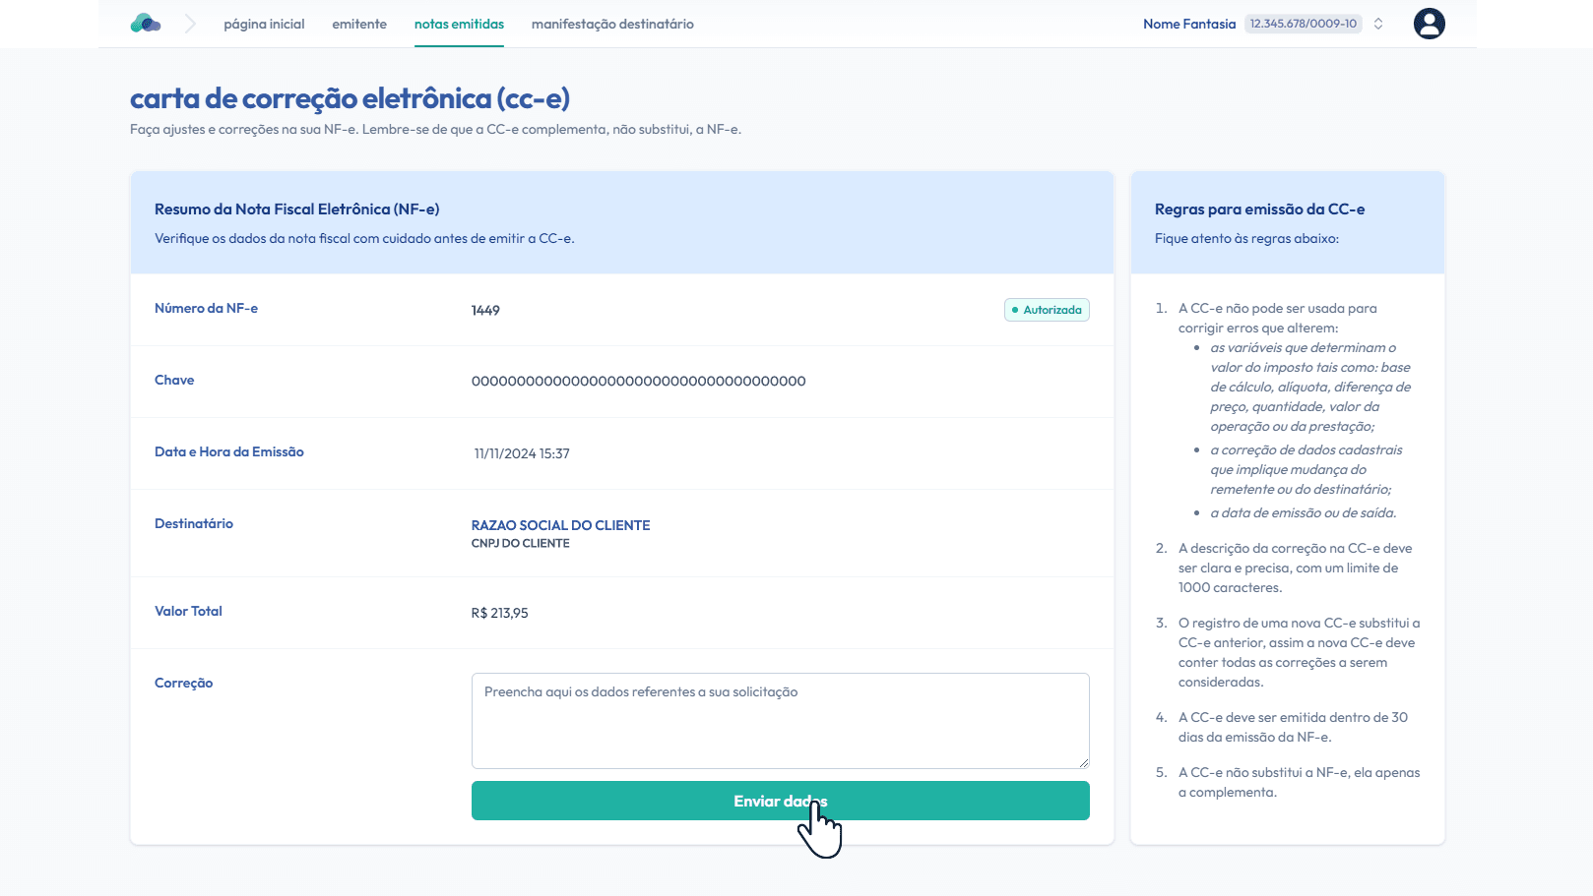The image size is (1593, 896).
Task: Click the NF-e number 1449
Action: pos(485,311)
